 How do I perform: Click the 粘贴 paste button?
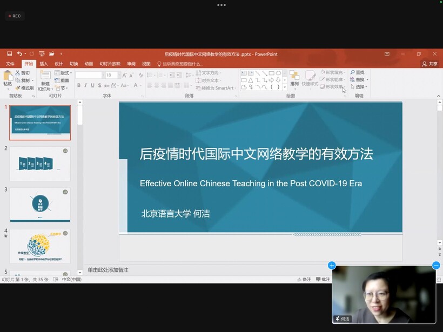click(8, 79)
